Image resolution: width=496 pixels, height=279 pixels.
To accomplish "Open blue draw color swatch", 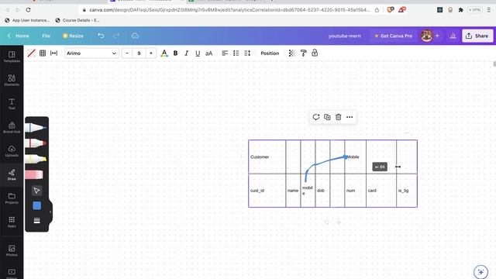I will click(36, 205).
